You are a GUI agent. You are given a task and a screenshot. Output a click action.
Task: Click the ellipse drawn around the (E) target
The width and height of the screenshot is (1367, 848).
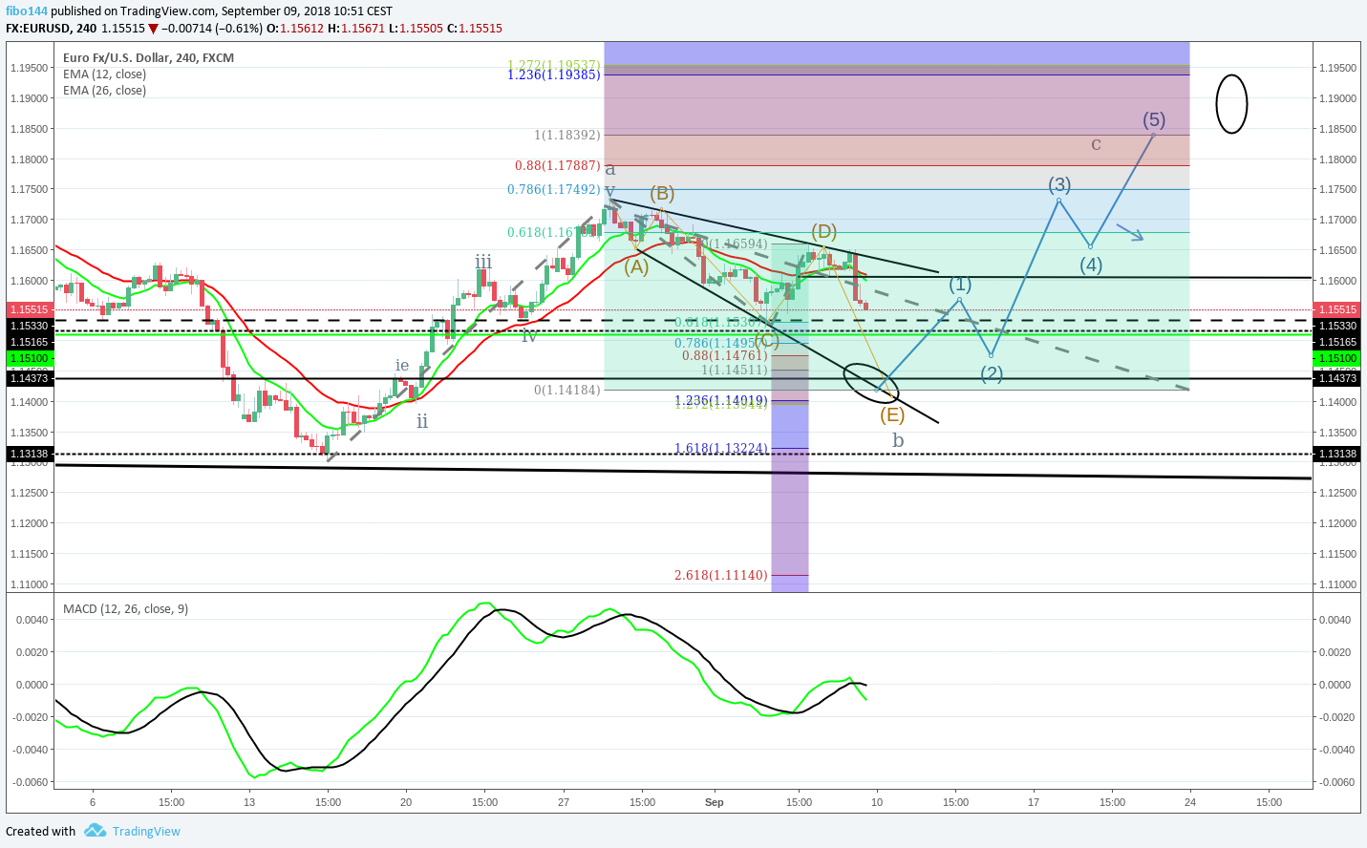(872, 382)
